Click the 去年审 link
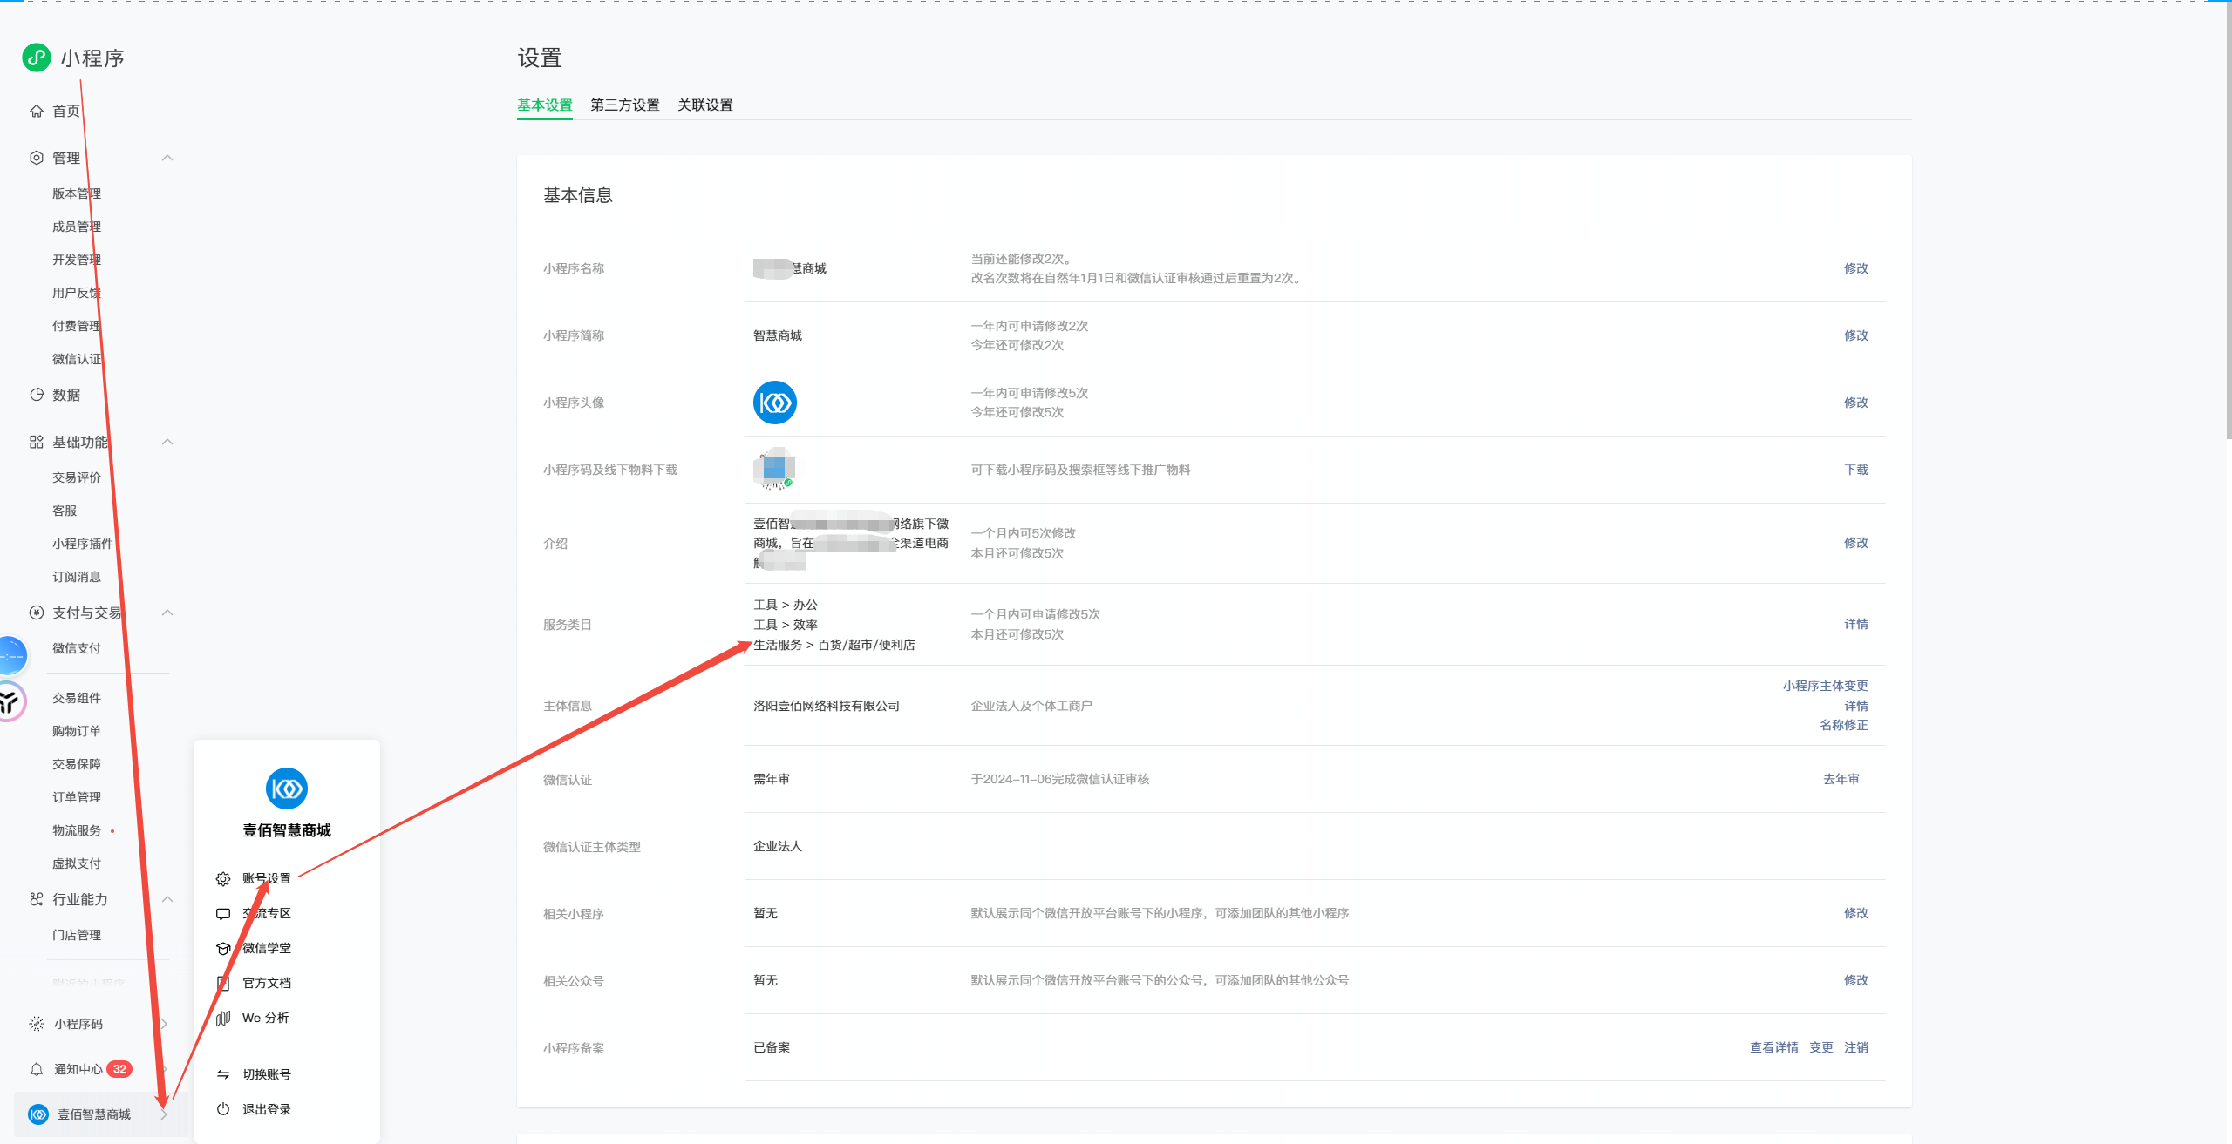The height and width of the screenshot is (1144, 2232). (x=1841, y=779)
